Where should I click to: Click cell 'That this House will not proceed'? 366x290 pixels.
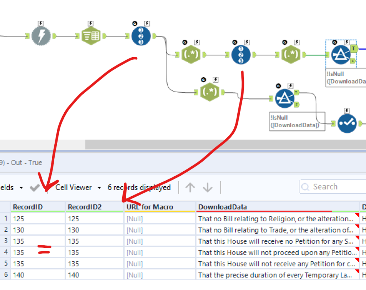pyautogui.click(x=277, y=252)
